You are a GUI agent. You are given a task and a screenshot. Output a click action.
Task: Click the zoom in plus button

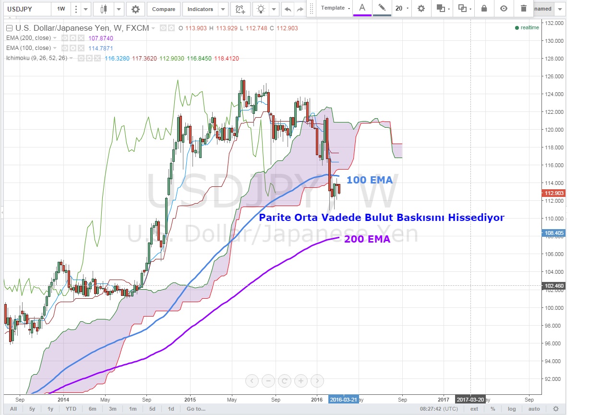point(301,381)
